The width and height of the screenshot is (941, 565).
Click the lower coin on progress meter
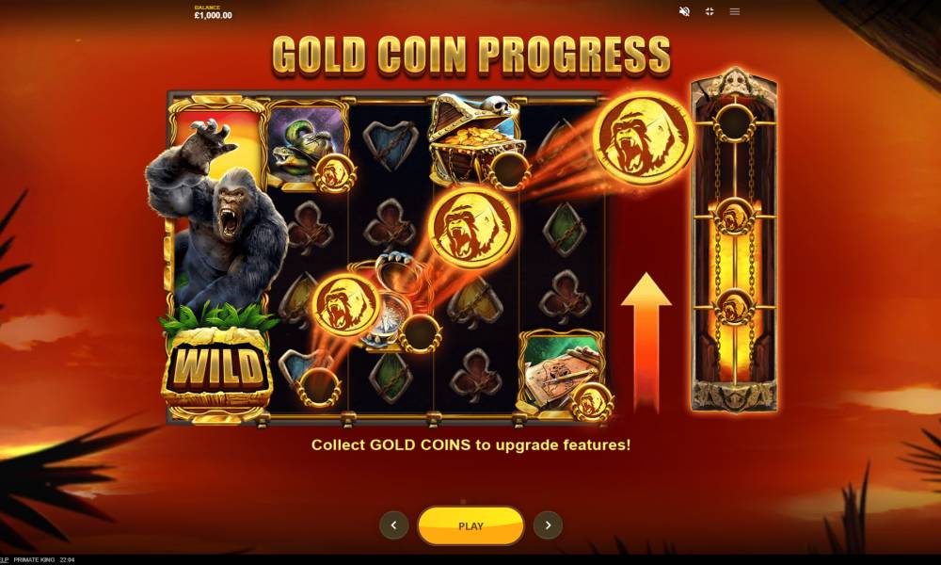point(733,308)
